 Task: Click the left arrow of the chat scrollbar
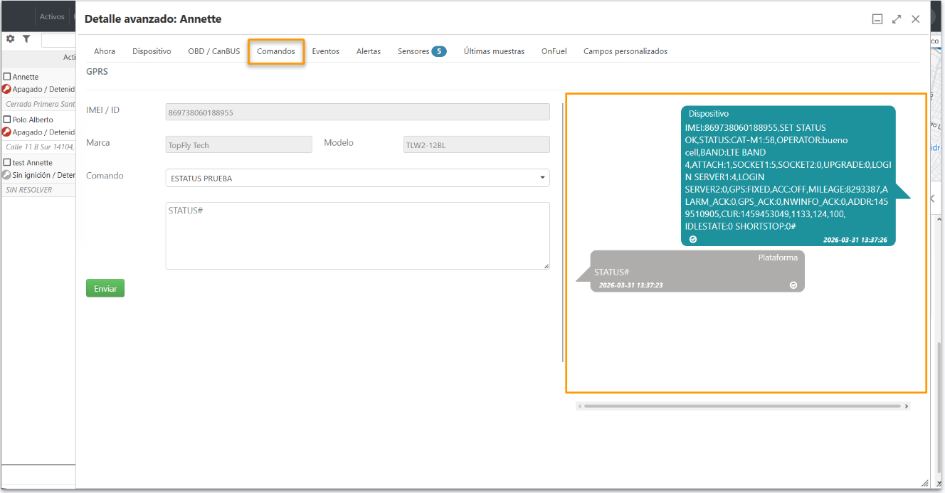coord(580,406)
